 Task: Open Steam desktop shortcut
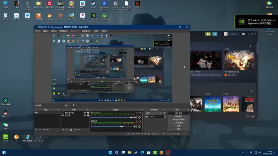click(x=93, y=5)
